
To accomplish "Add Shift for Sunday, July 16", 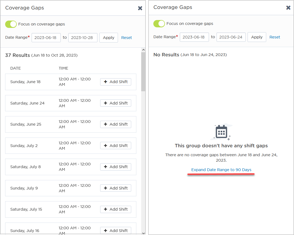I will (116, 230).
